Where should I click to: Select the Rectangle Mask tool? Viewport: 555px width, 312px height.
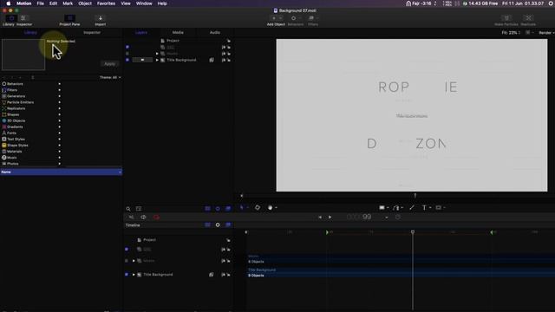pos(439,208)
